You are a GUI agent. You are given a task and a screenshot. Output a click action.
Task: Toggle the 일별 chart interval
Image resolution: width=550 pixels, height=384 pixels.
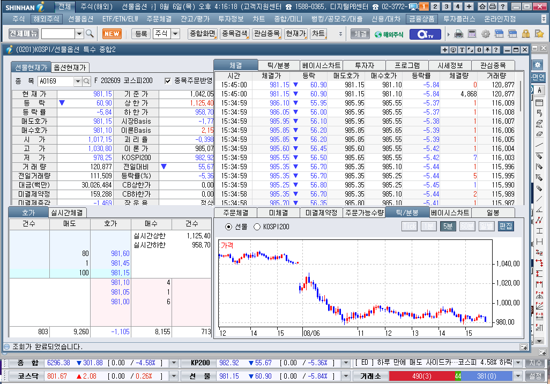(x=486, y=227)
